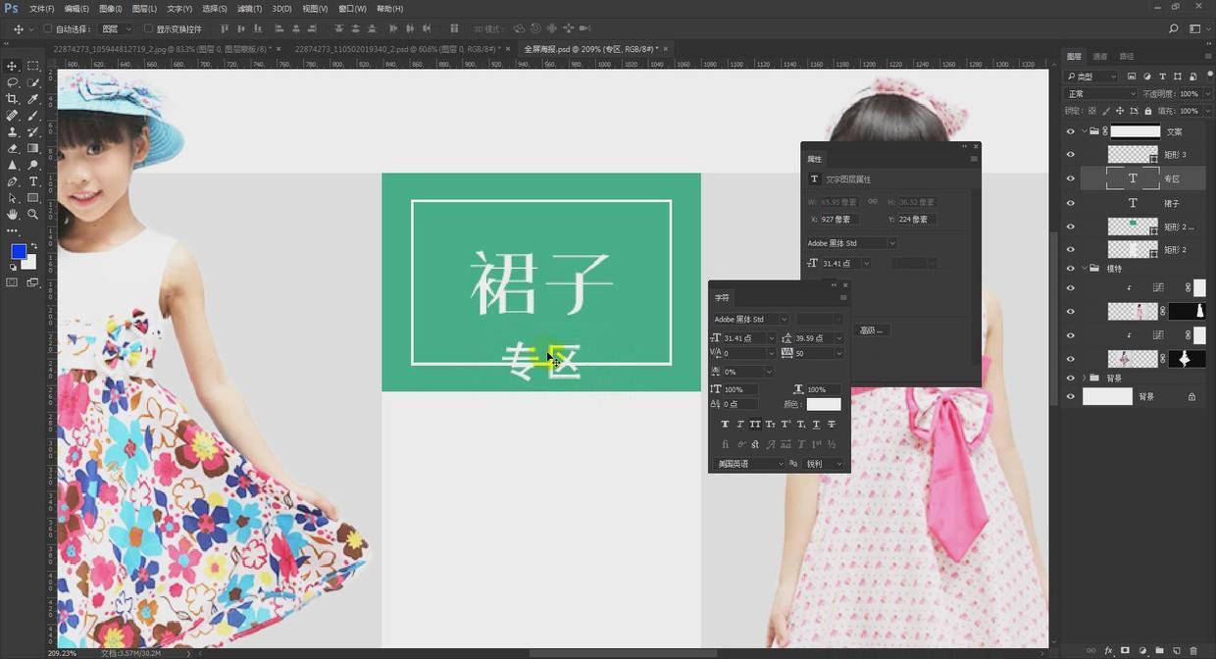Select the Hand tool
The width and height of the screenshot is (1216, 659).
click(13, 214)
